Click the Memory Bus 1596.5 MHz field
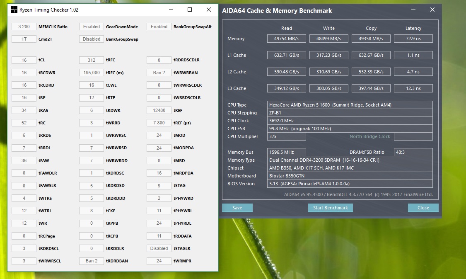 point(287,152)
